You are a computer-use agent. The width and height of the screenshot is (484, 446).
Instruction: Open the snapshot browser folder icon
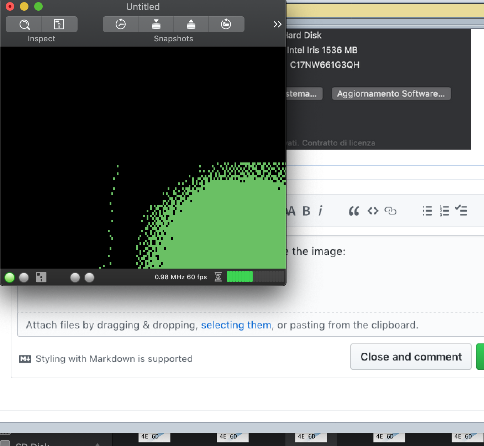(226, 24)
